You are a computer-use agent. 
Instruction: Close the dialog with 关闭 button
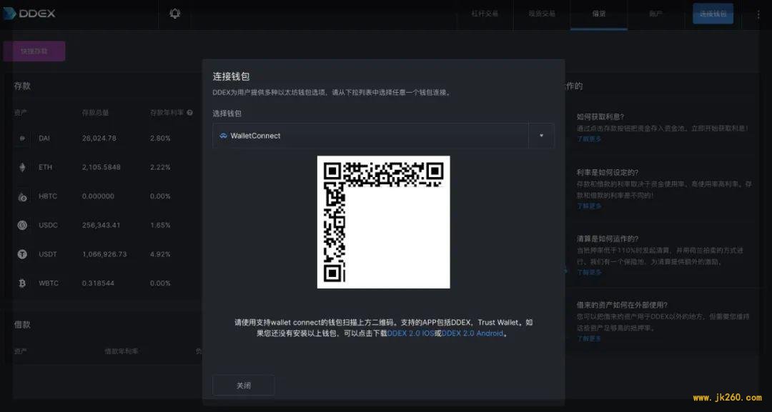(x=243, y=386)
